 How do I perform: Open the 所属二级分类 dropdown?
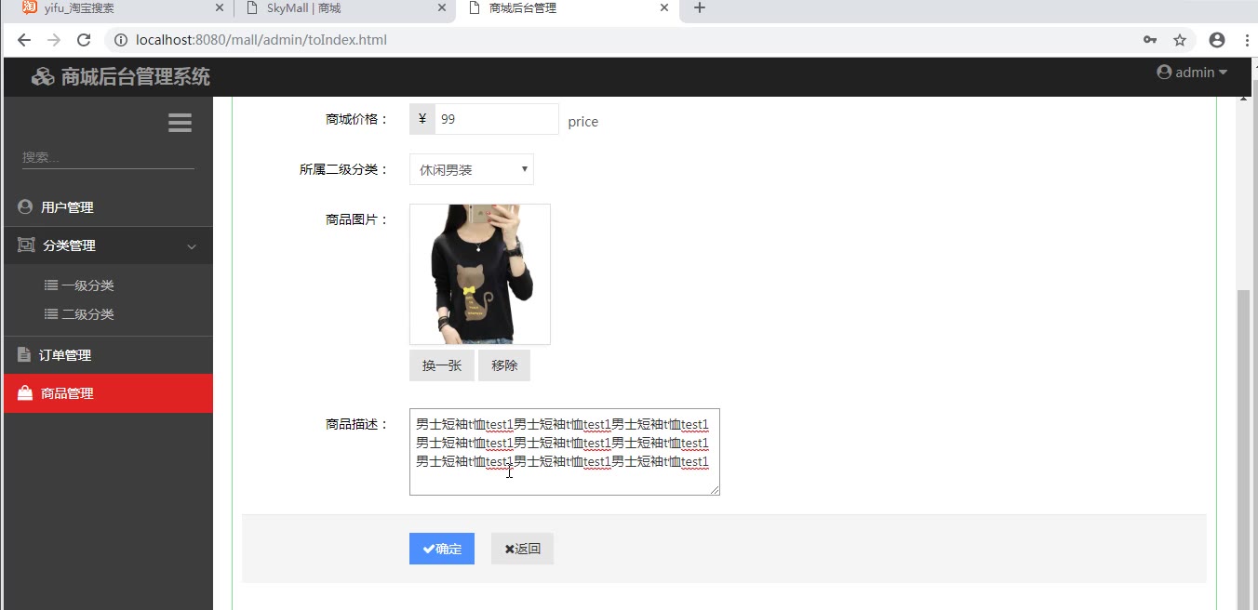(472, 169)
